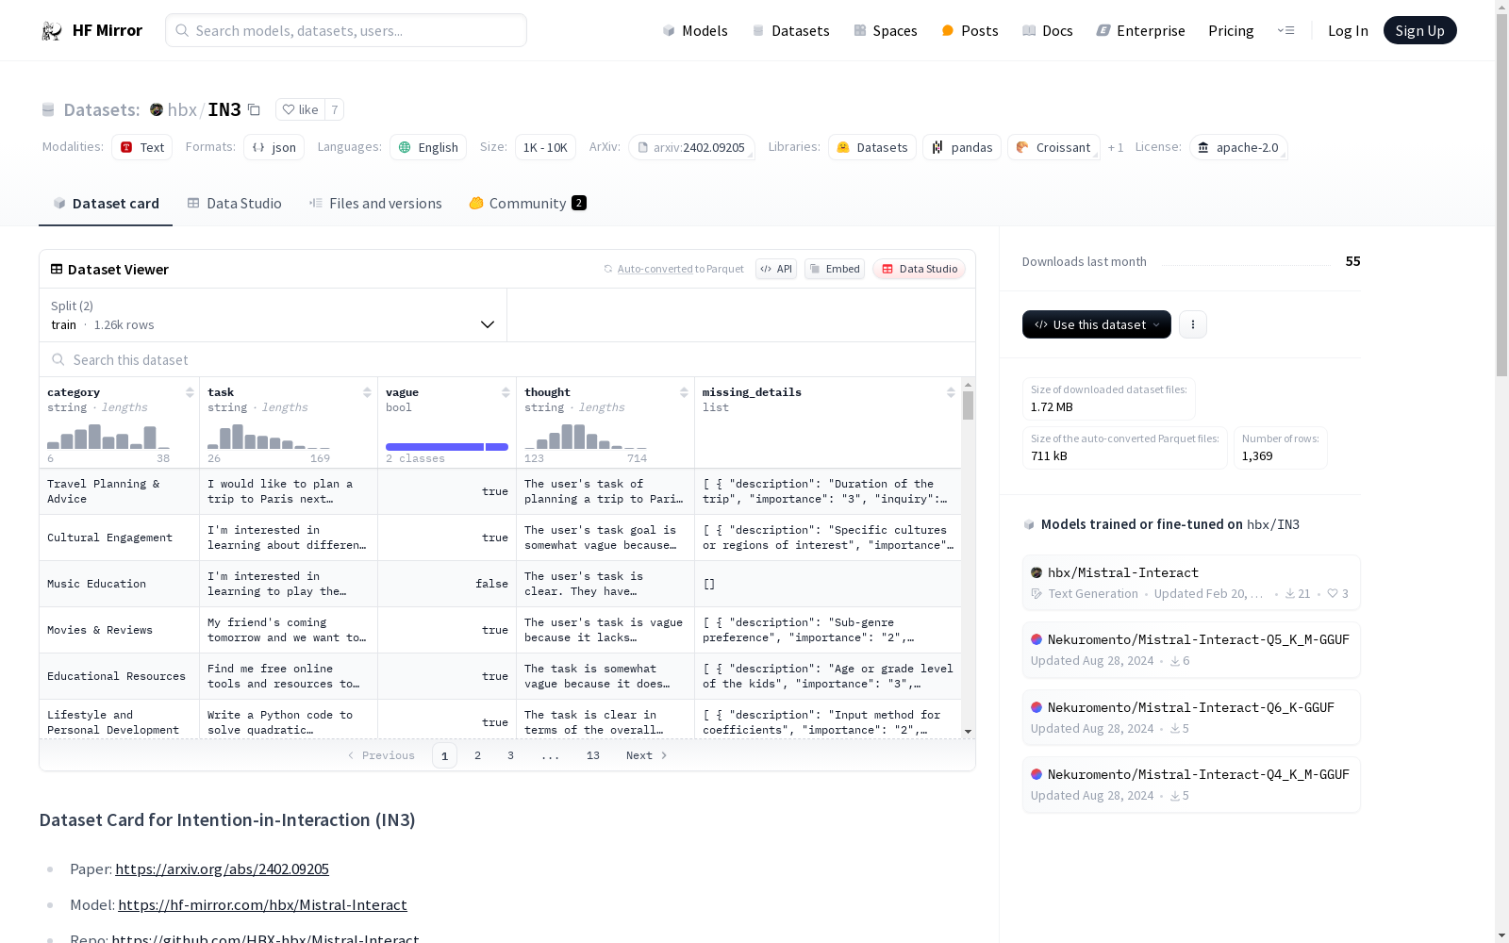This screenshot has width=1509, height=943.
Task: Click the arXiv paper tag 2402.09205
Action: (692, 147)
